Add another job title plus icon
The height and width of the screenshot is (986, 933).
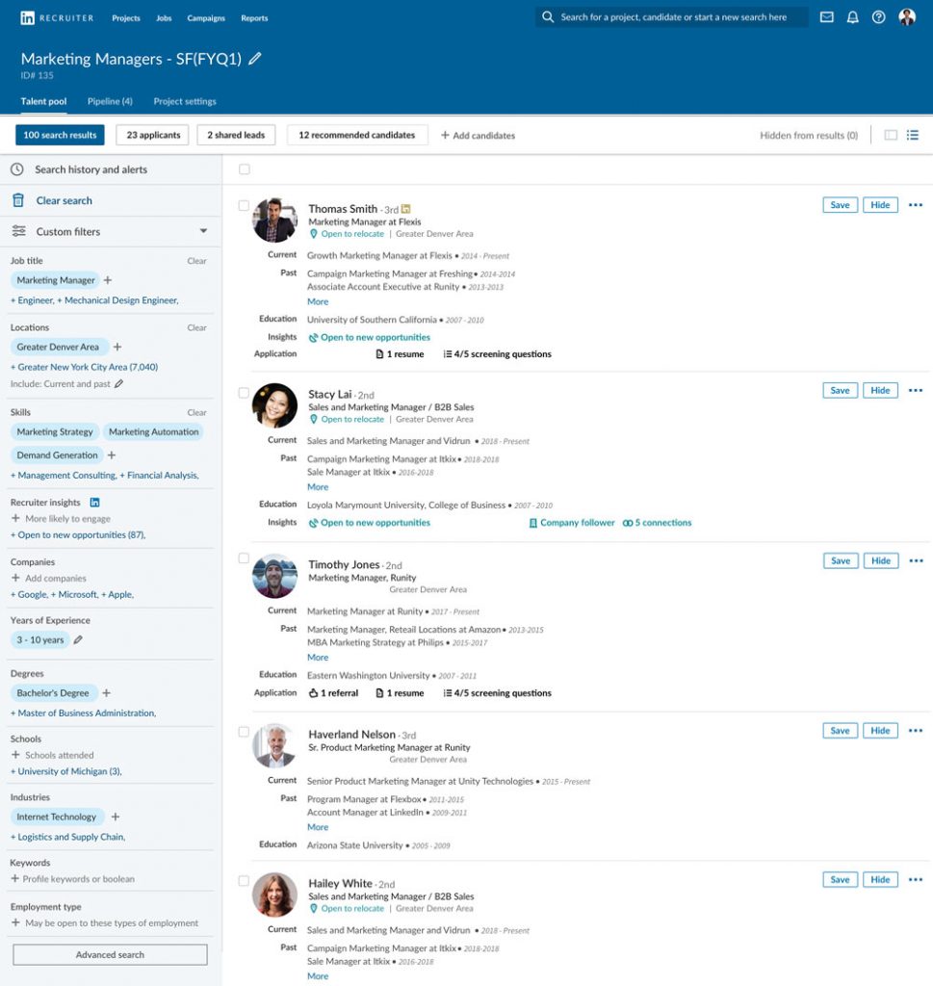pos(108,280)
